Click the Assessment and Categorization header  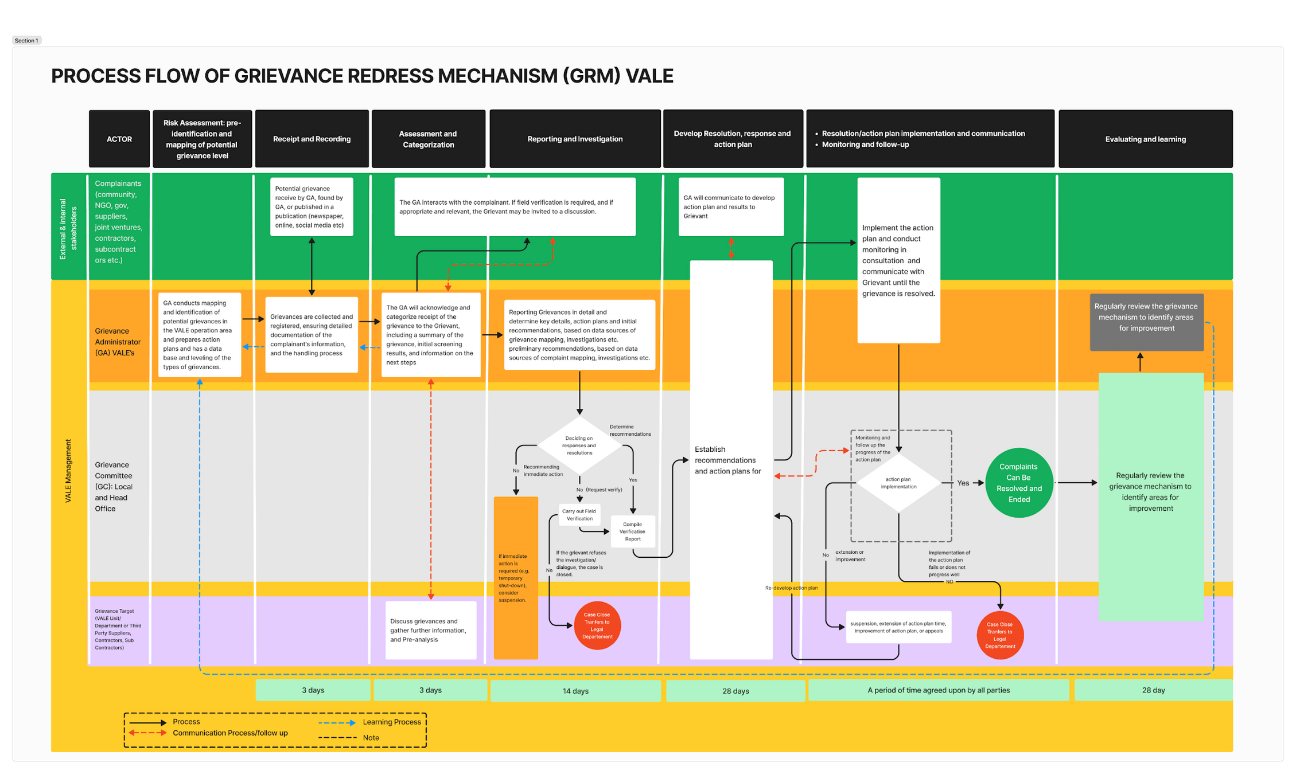pos(428,139)
